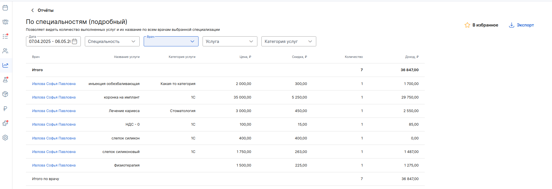This screenshot has width=552, height=189.
Task: Click the Цена, ₽ column header
Action: click(x=245, y=57)
